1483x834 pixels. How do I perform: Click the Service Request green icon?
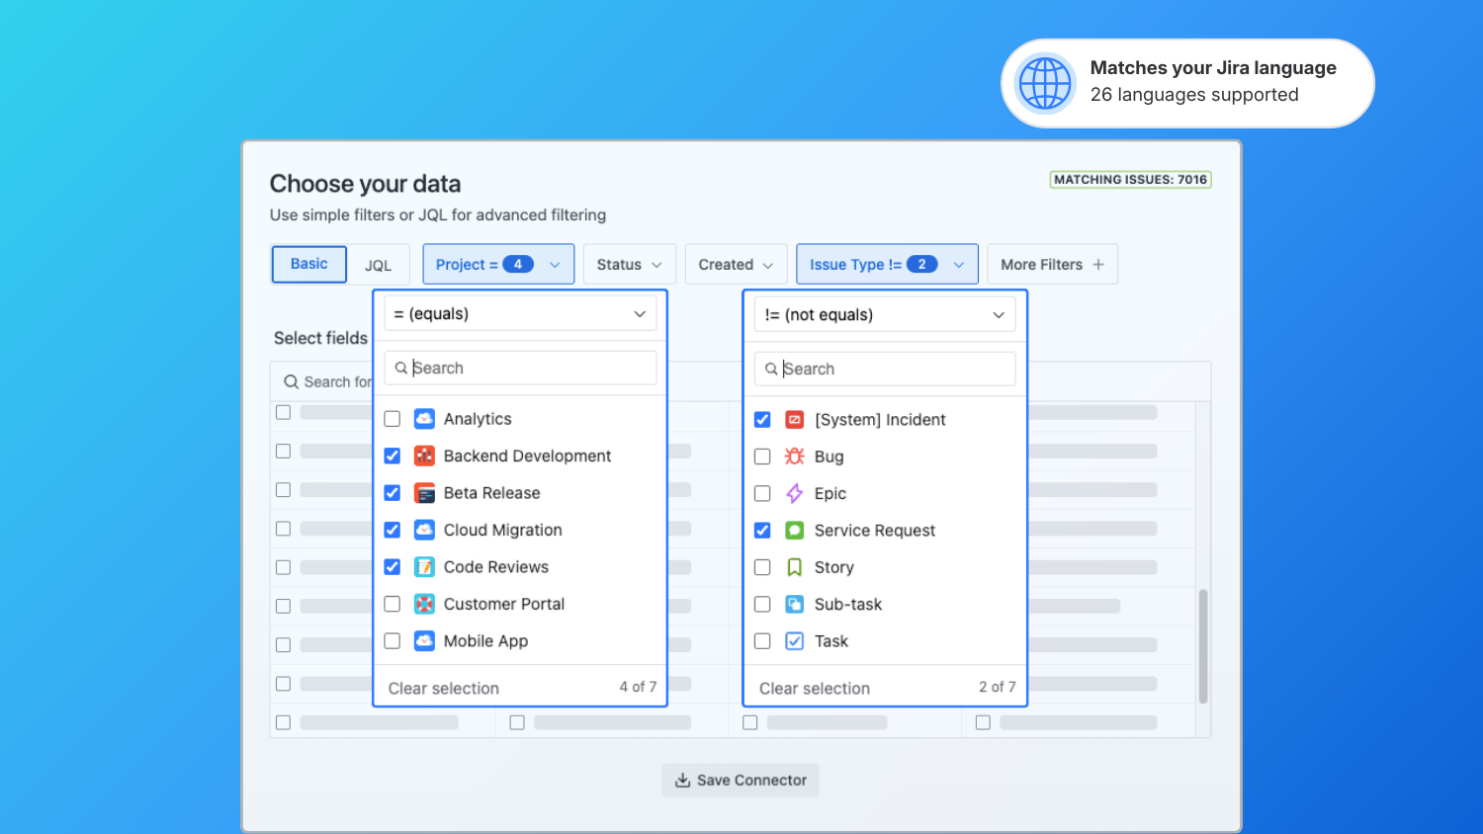pos(794,531)
